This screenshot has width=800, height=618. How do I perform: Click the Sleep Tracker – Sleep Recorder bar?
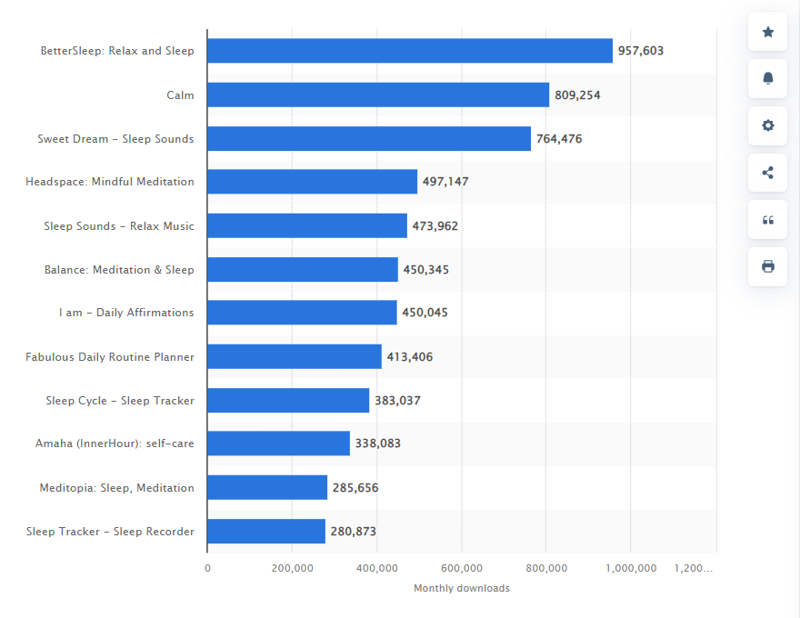tap(266, 531)
